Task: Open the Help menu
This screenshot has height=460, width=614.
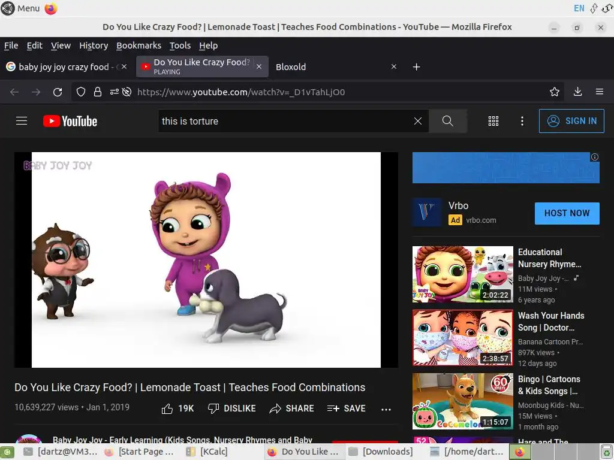Action: tap(208, 46)
